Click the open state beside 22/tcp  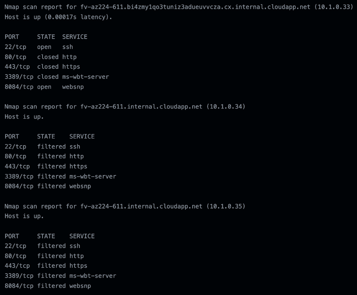[x=44, y=47]
